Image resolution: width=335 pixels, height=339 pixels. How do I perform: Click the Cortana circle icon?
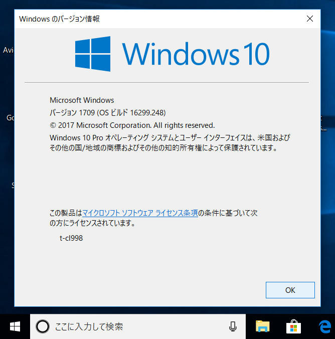click(43, 327)
